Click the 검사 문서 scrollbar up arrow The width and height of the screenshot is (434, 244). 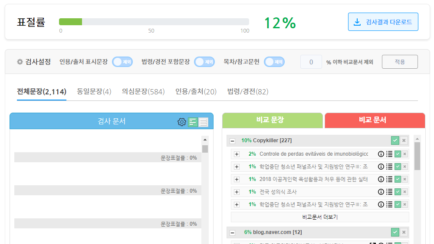[x=205, y=140]
